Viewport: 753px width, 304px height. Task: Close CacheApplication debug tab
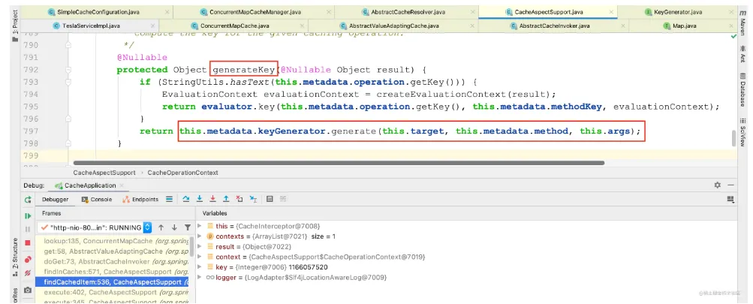coord(122,185)
